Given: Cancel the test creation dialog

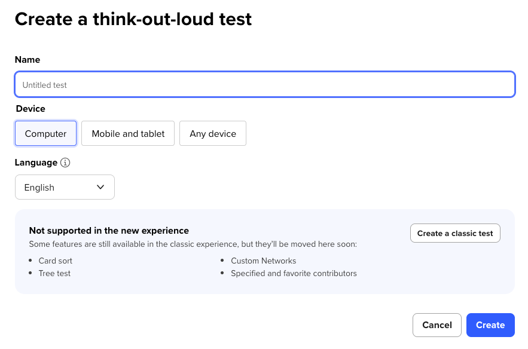Looking at the screenshot, I should coord(437,325).
